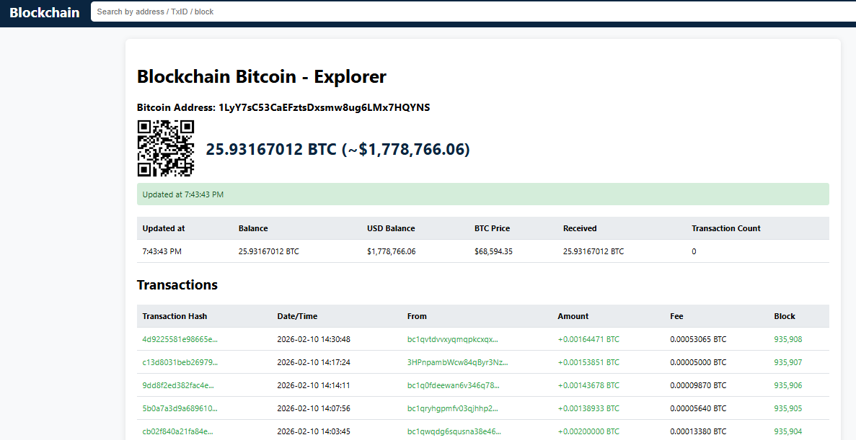The height and width of the screenshot is (440, 856).
Task: Click the From column header
Action: (x=417, y=316)
